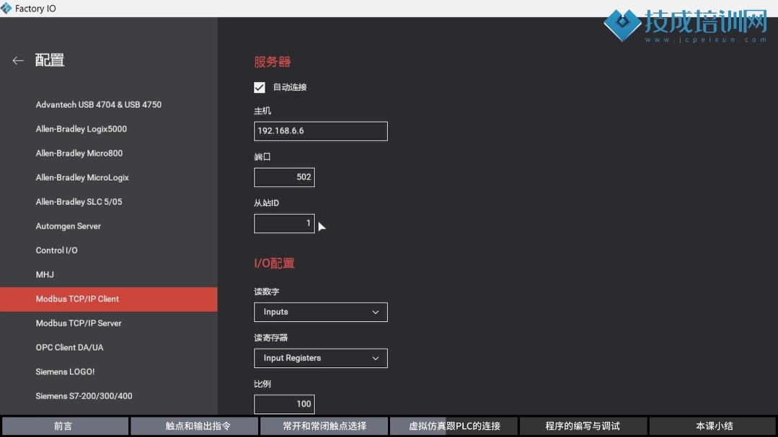The width and height of the screenshot is (778, 437).
Task: Click the Factory IO logo in title bar
Action: (6, 9)
